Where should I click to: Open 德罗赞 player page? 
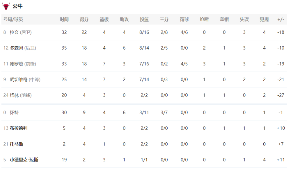coord(17,64)
